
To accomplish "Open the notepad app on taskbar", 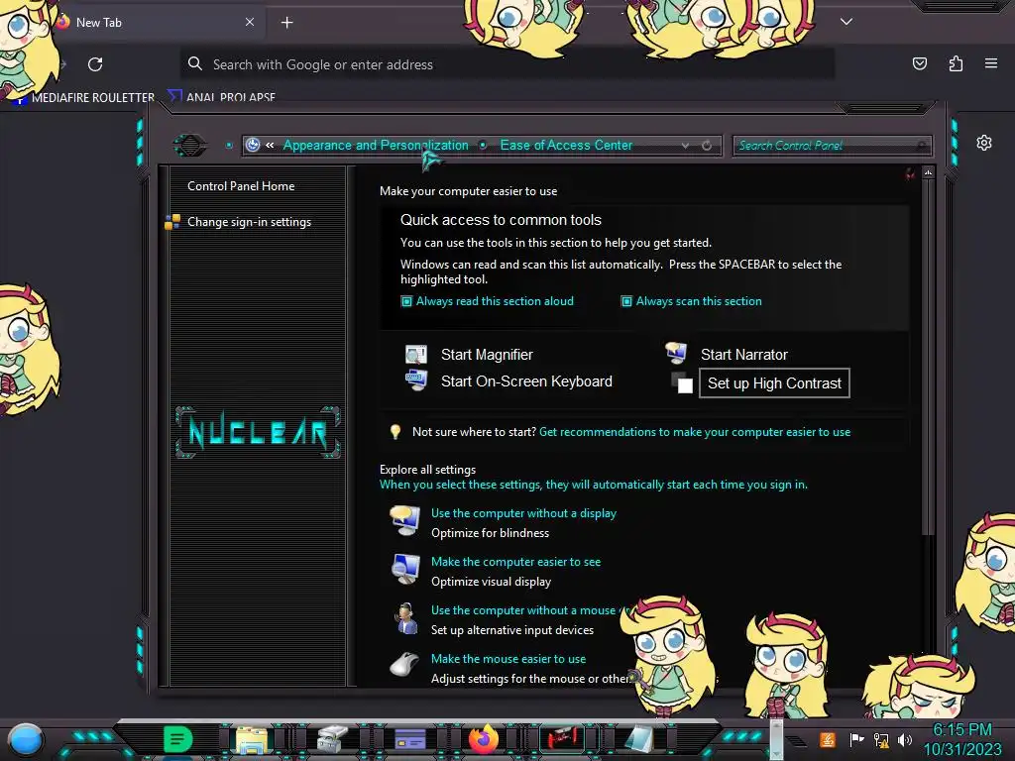I will tap(639, 739).
